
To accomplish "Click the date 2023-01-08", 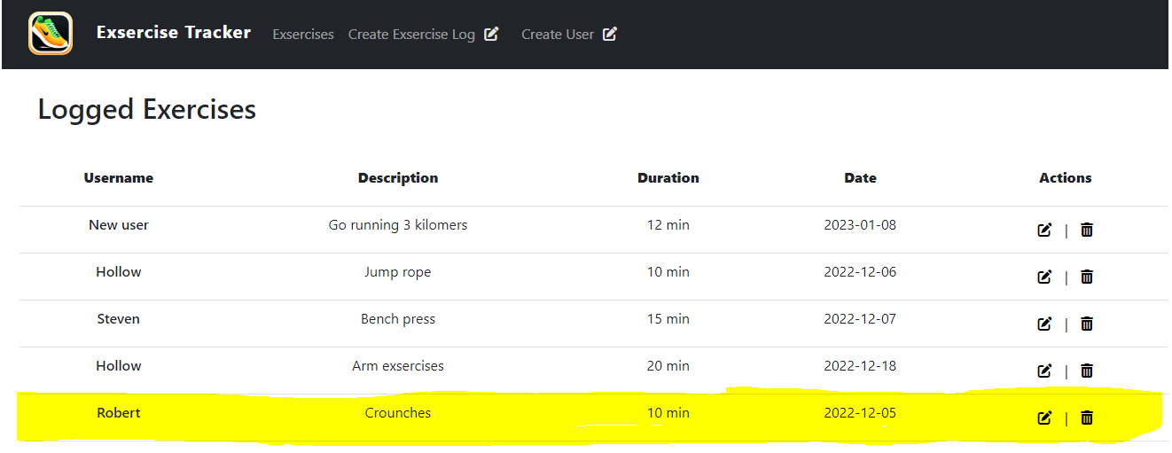I will (x=860, y=225).
